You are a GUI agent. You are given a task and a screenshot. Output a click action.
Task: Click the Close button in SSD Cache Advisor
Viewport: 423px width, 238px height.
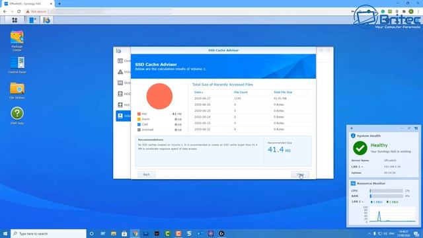[x=300, y=175]
